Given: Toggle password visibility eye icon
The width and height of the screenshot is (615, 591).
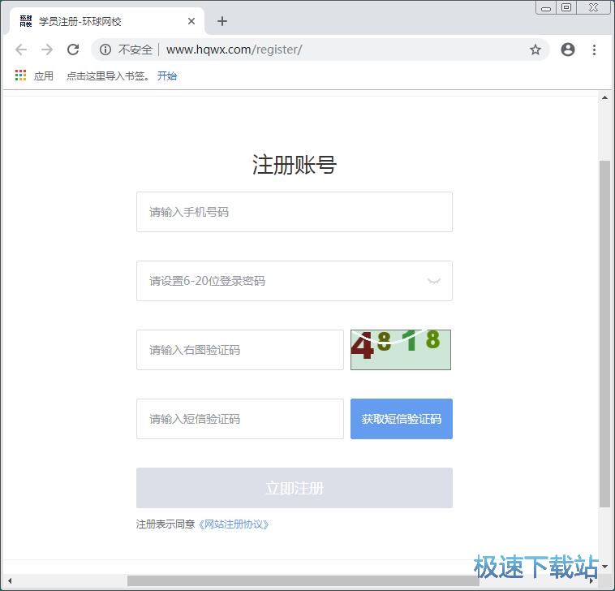Looking at the screenshot, I should click(434, 281).
